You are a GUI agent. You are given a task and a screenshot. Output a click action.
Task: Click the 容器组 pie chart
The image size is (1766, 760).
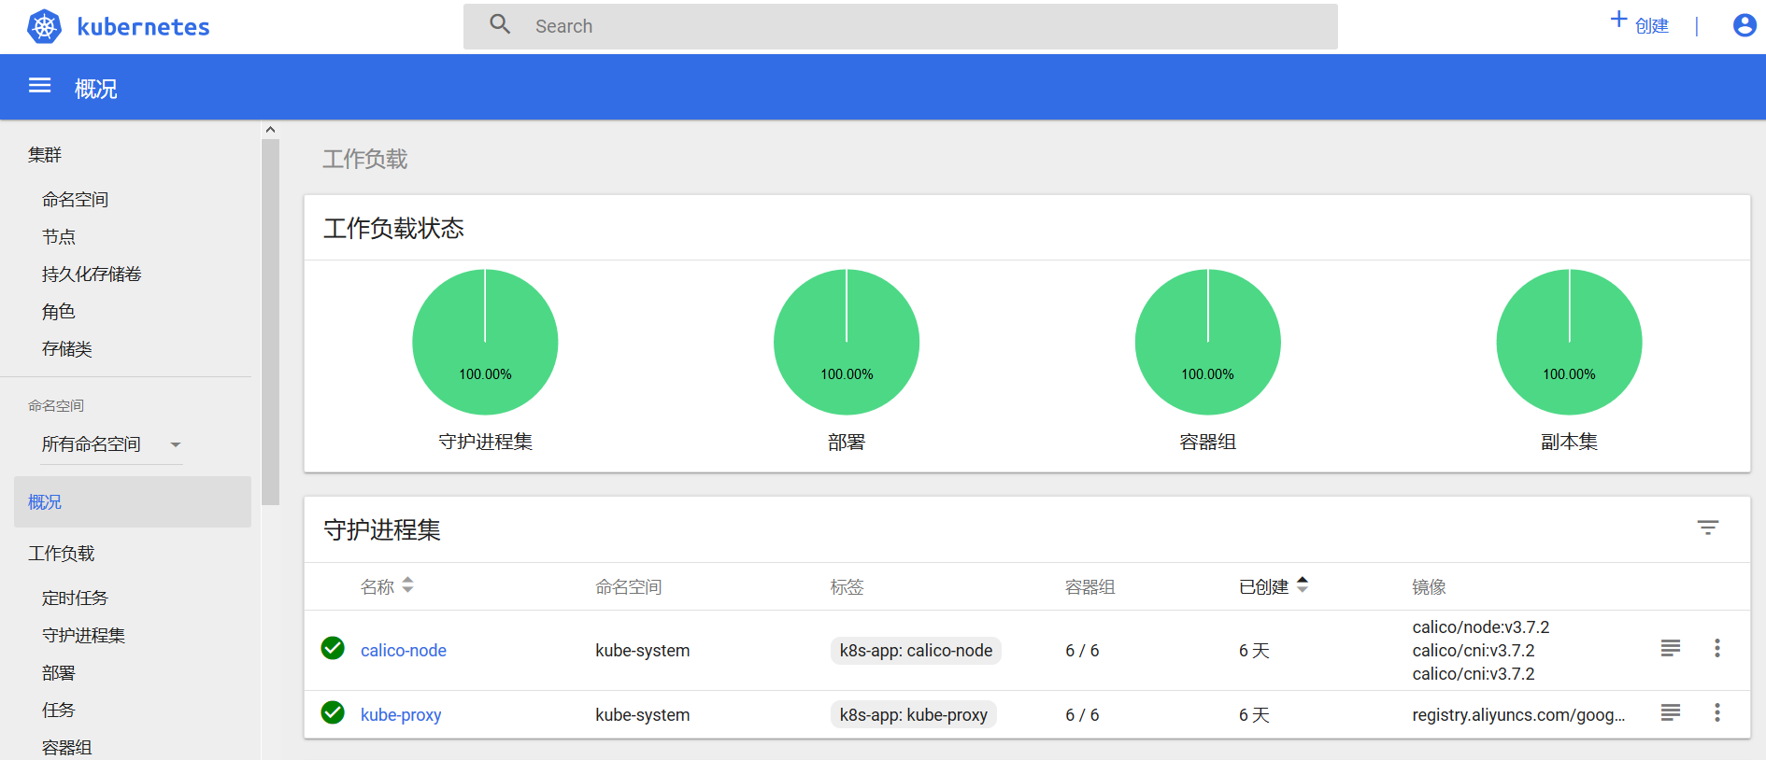click(x=1208, y=342)
